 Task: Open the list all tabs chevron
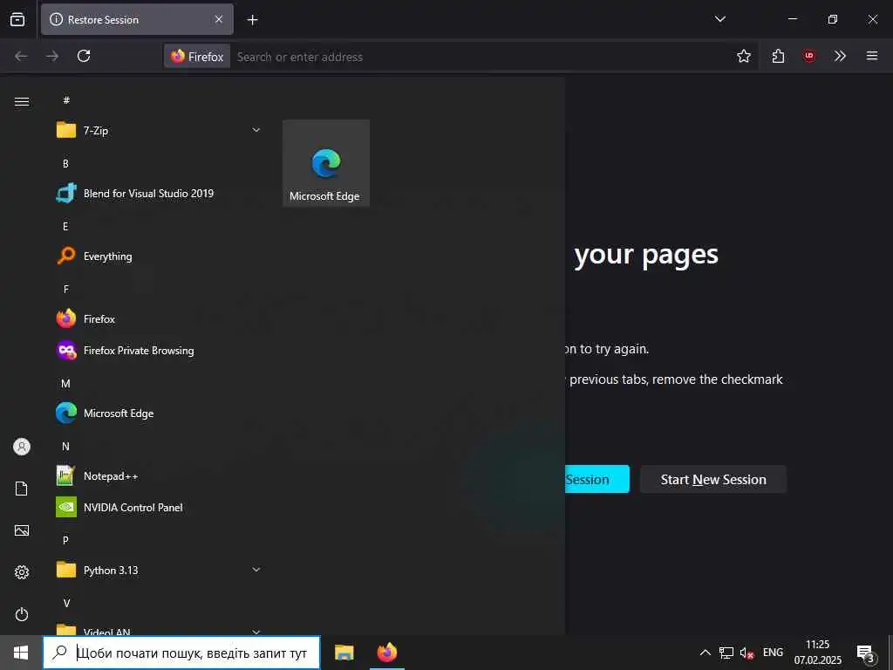tap(719, 19)
